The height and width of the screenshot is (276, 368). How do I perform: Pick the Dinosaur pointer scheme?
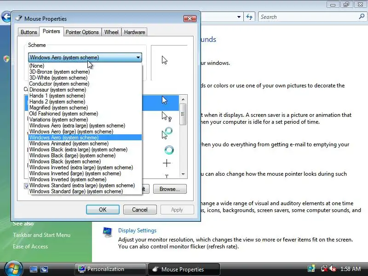(85, 90)
